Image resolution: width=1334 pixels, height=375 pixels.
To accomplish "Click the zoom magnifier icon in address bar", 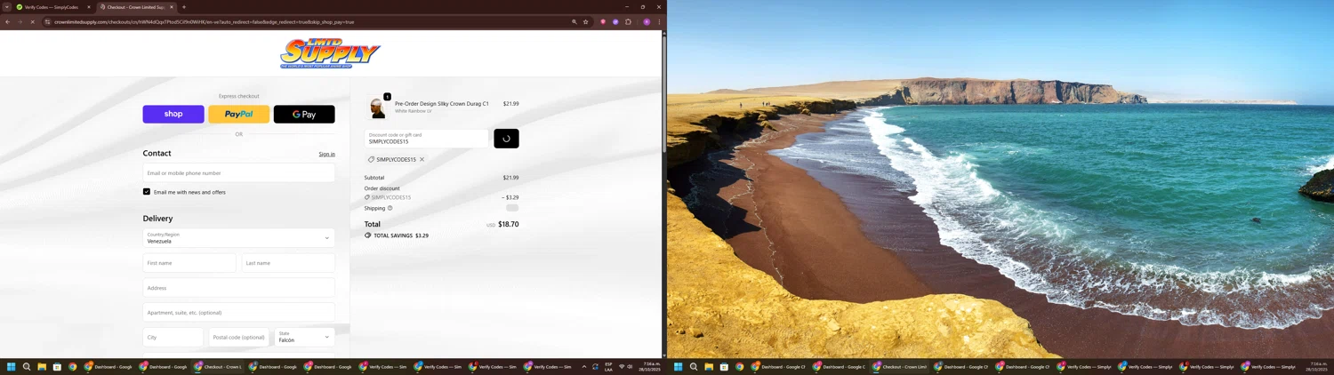I will coord(575,22).
